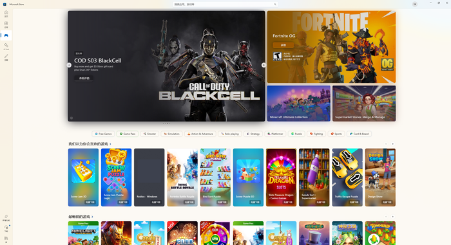Screen dimensions: 451x245
Task: Open the Apps section in the sidebar
Action: click(x=6, y=24)
